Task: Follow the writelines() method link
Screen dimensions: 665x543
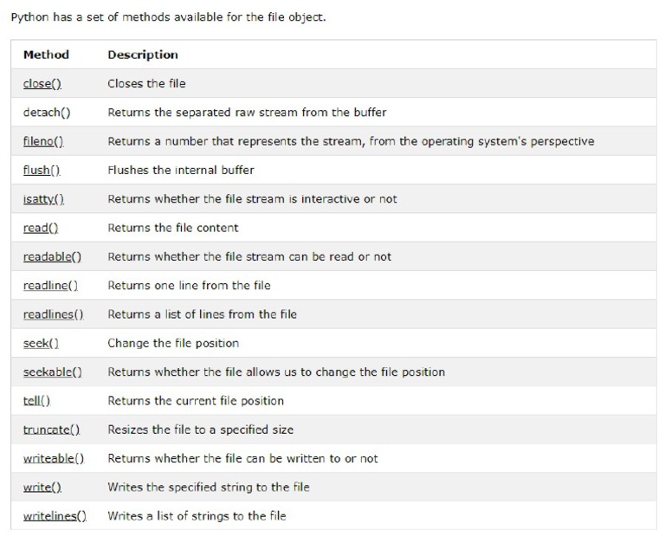Action: [55, 516]
